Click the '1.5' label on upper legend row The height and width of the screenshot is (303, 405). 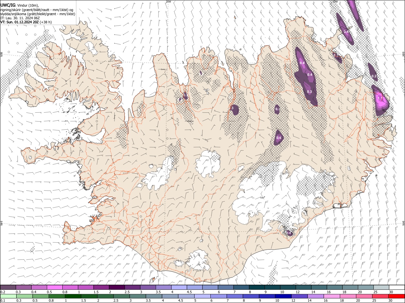96,292
